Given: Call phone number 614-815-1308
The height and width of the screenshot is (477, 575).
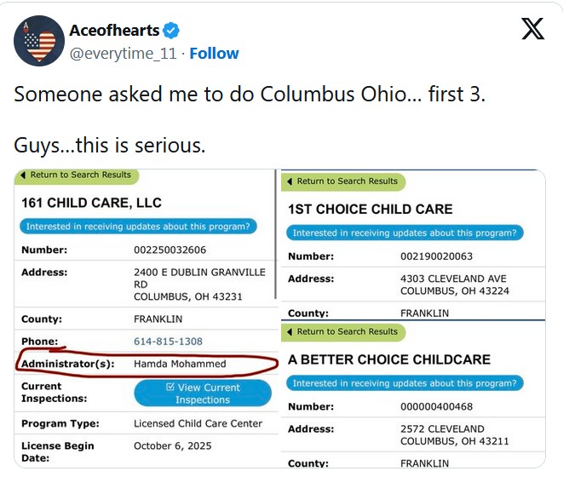Looking at the screenshot, I should point(168,342).
